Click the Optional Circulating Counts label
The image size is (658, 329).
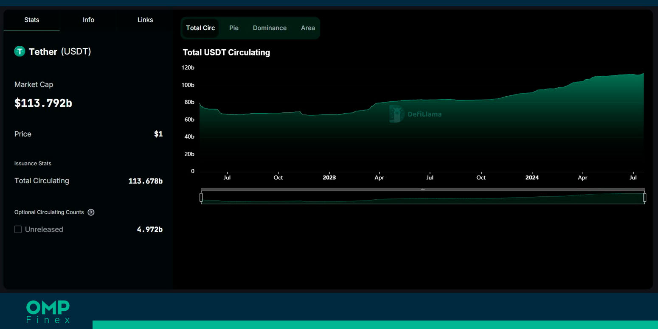click(49, 212)
